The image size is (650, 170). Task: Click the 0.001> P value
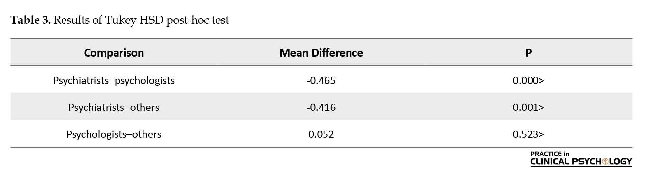coord(528,107)
